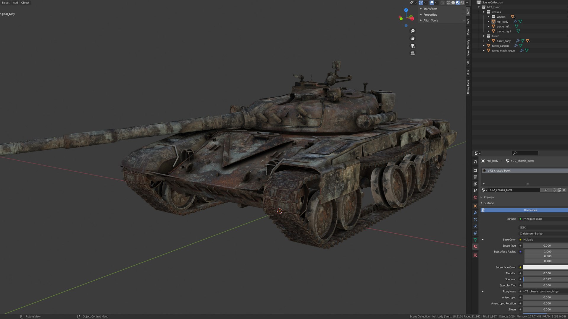Toggle X-ray mode in viewport header
Viewport: 568px width, 319px height.
(442, 3)
